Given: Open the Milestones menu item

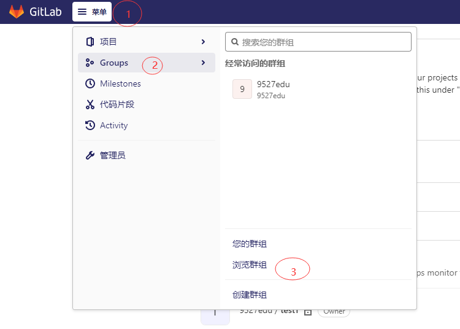Looking at the screenshot, I should coord(147,83).
